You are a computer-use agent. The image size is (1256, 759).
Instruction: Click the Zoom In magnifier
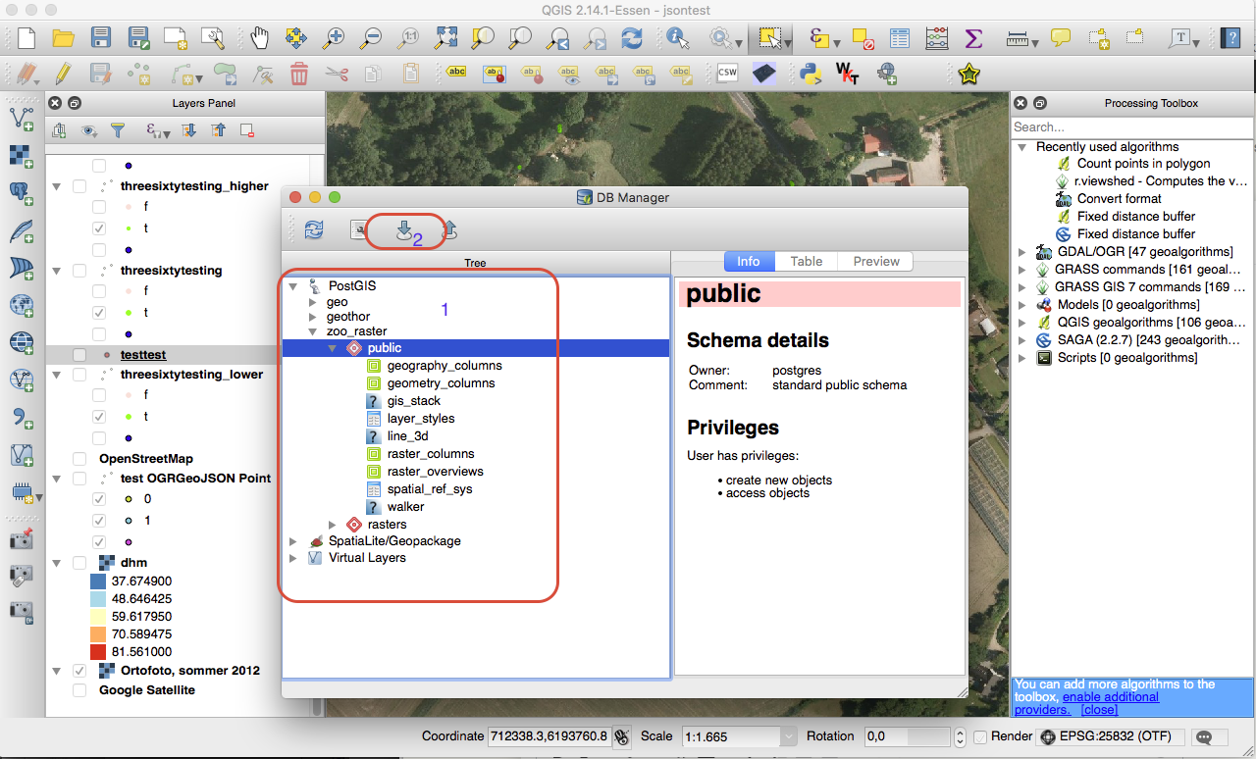pos(334,38)
